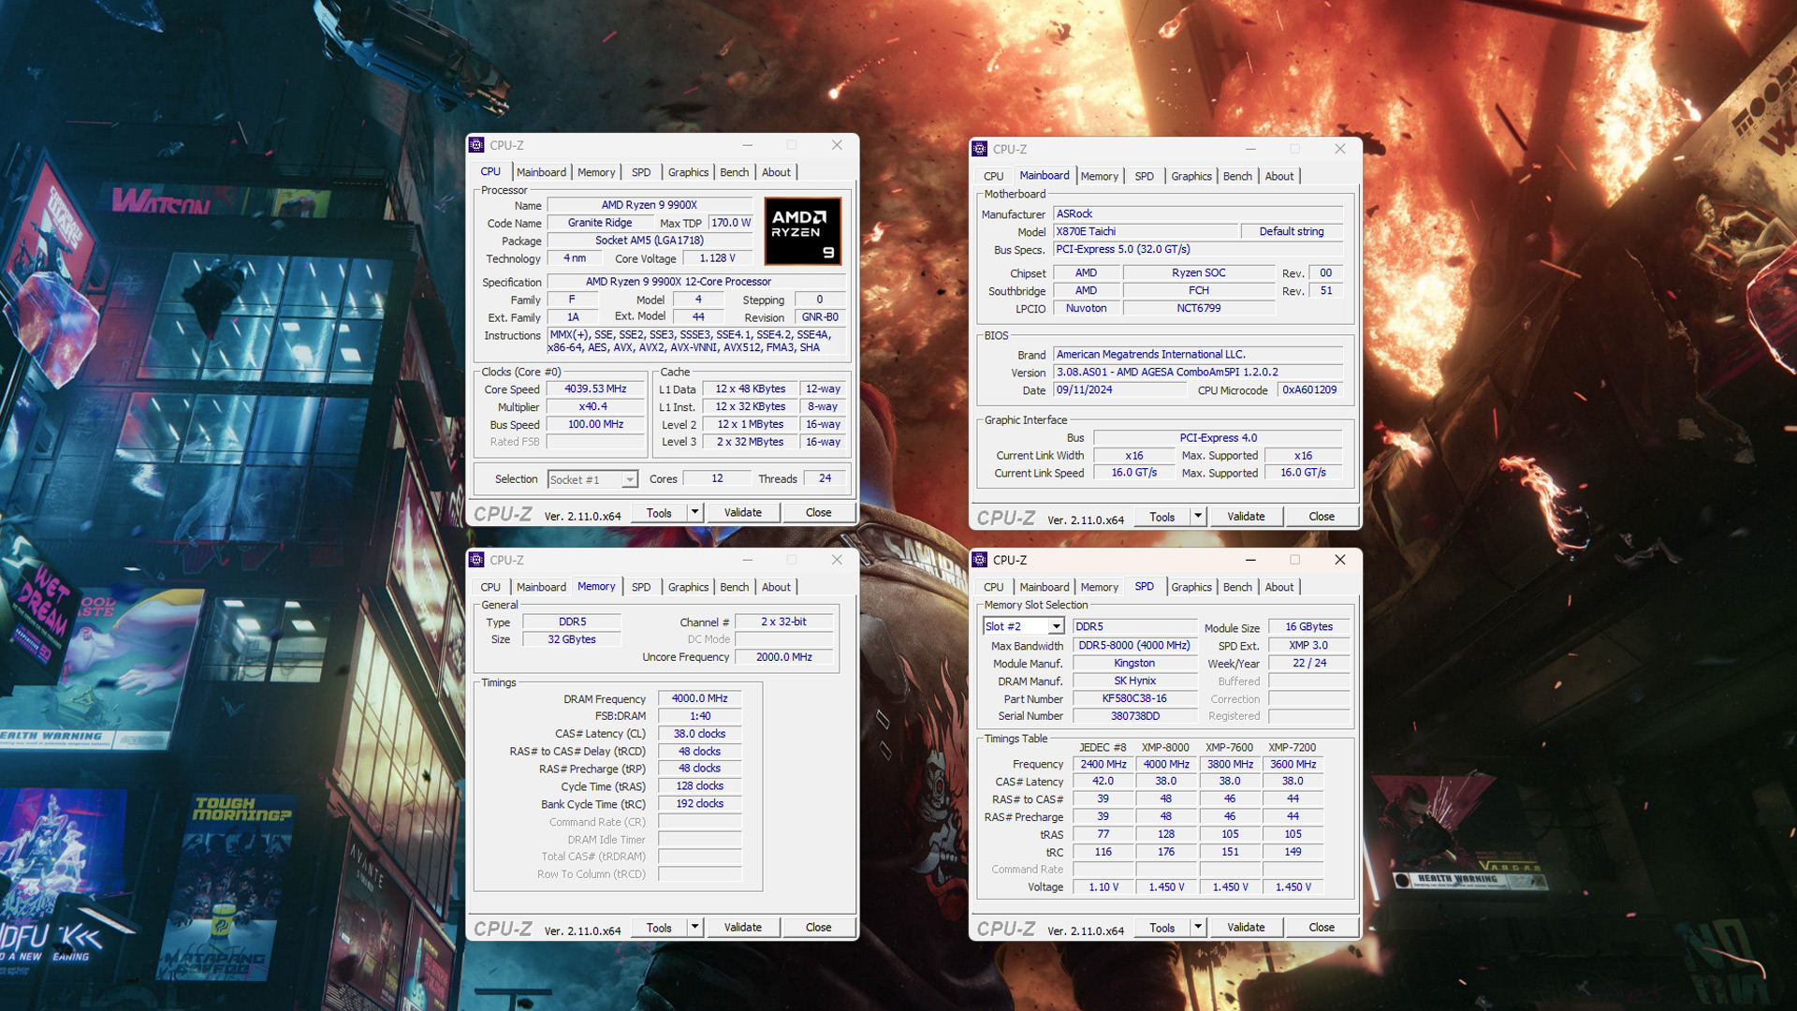1797x1011 pixels.
Task: Click Close button in CPU window
Action: pyautogui.click(x=818, y=512)
